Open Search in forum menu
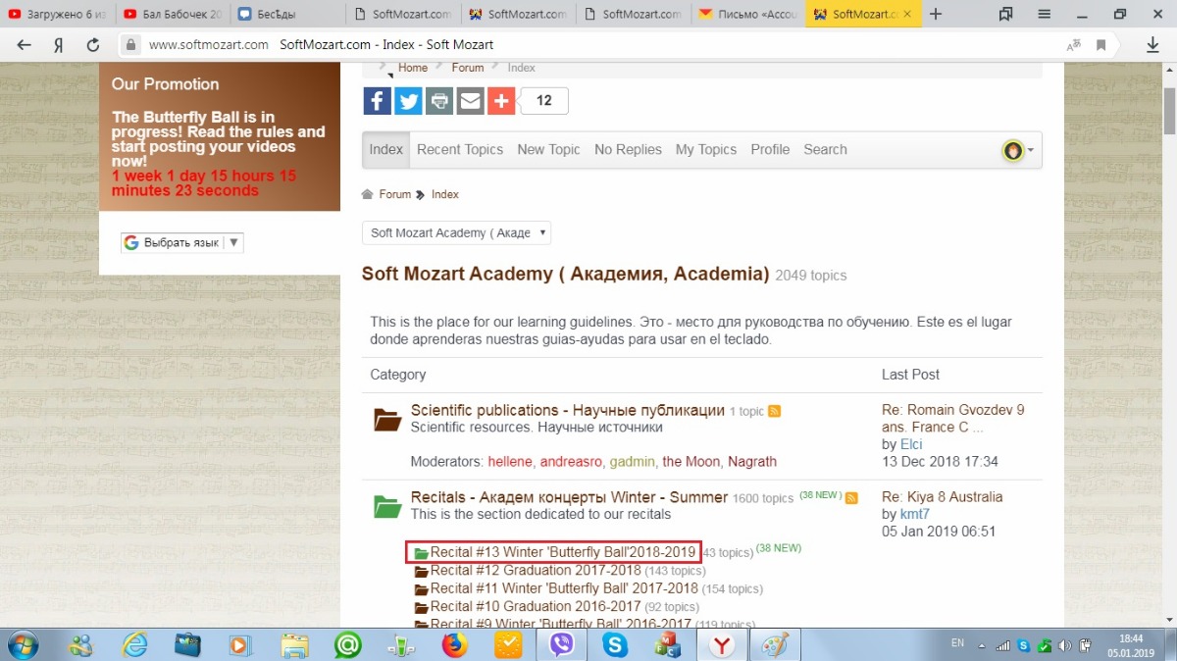The image size is (1177, 661). click(825, 150)
